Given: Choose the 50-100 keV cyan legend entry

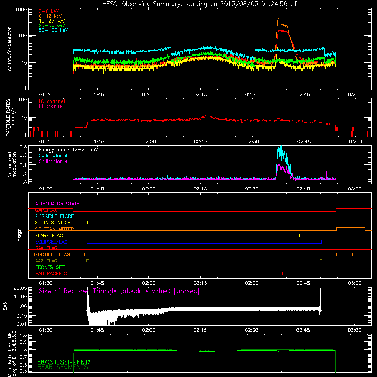Looking at the screenshot, I should click(x=53, y=30).
